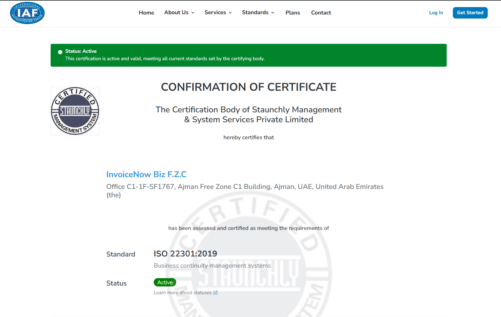Screen dimensions: 501x317
Task: Click the info icon in the status banner
Action: point(60,52)
